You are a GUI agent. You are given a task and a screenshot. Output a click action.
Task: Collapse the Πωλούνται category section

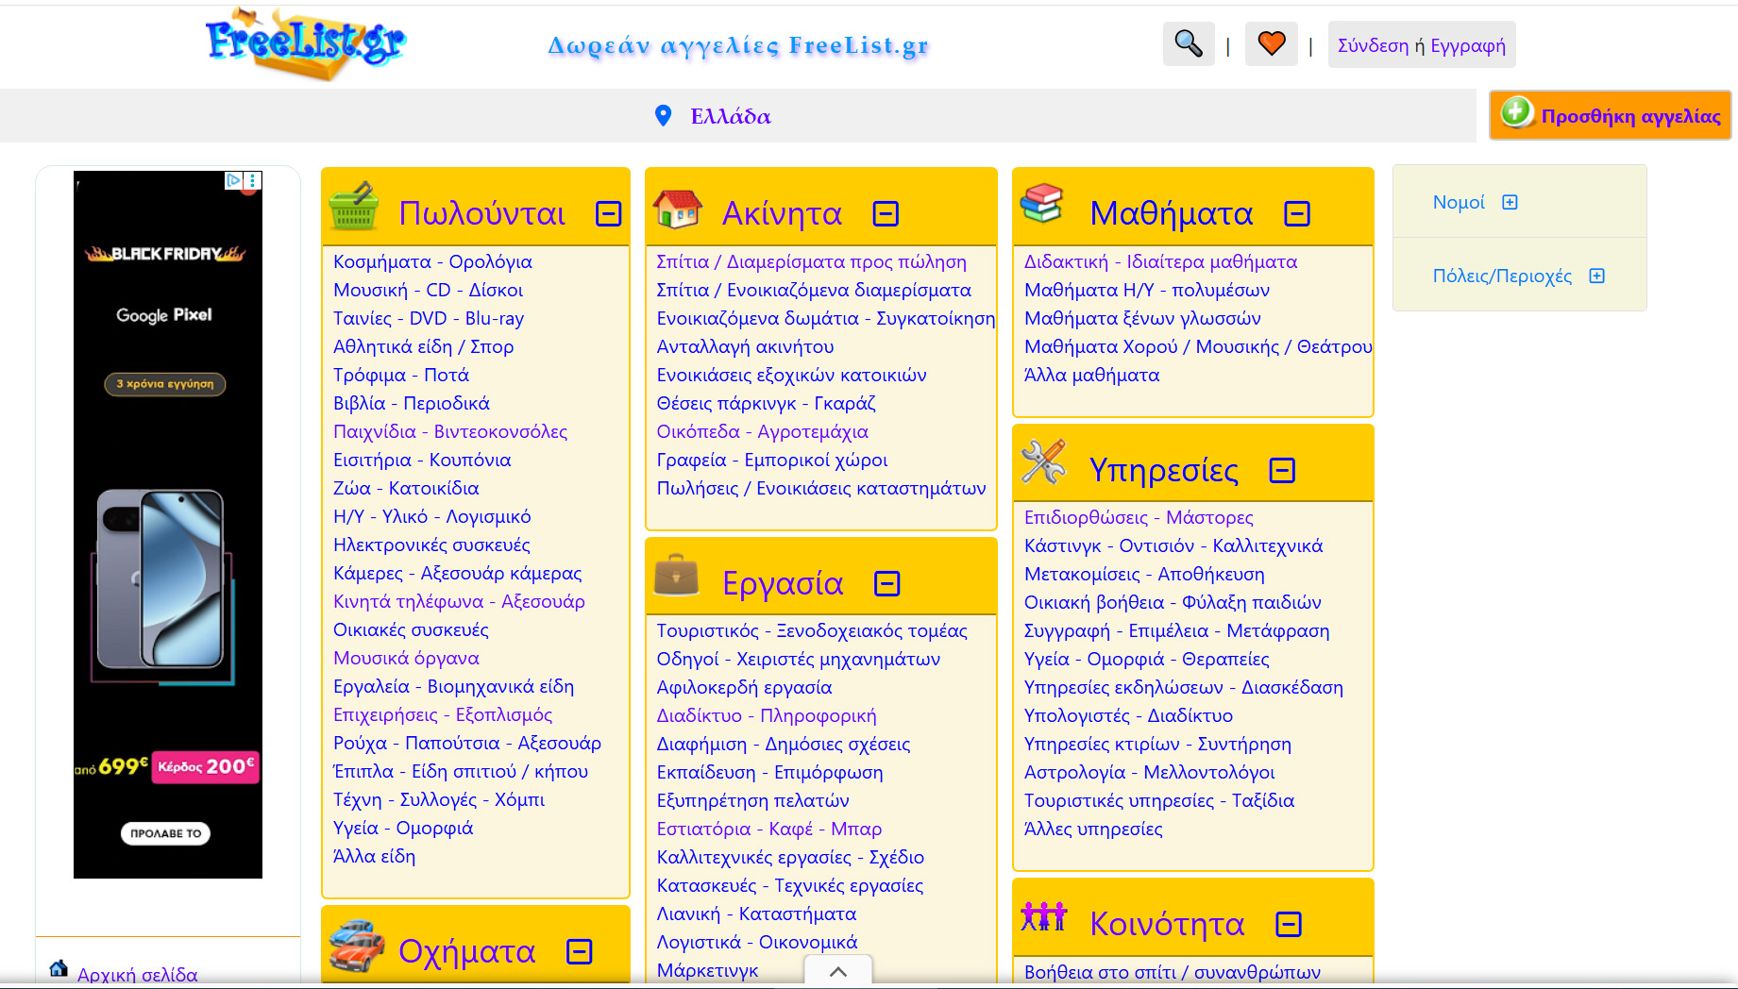(609, 214)
